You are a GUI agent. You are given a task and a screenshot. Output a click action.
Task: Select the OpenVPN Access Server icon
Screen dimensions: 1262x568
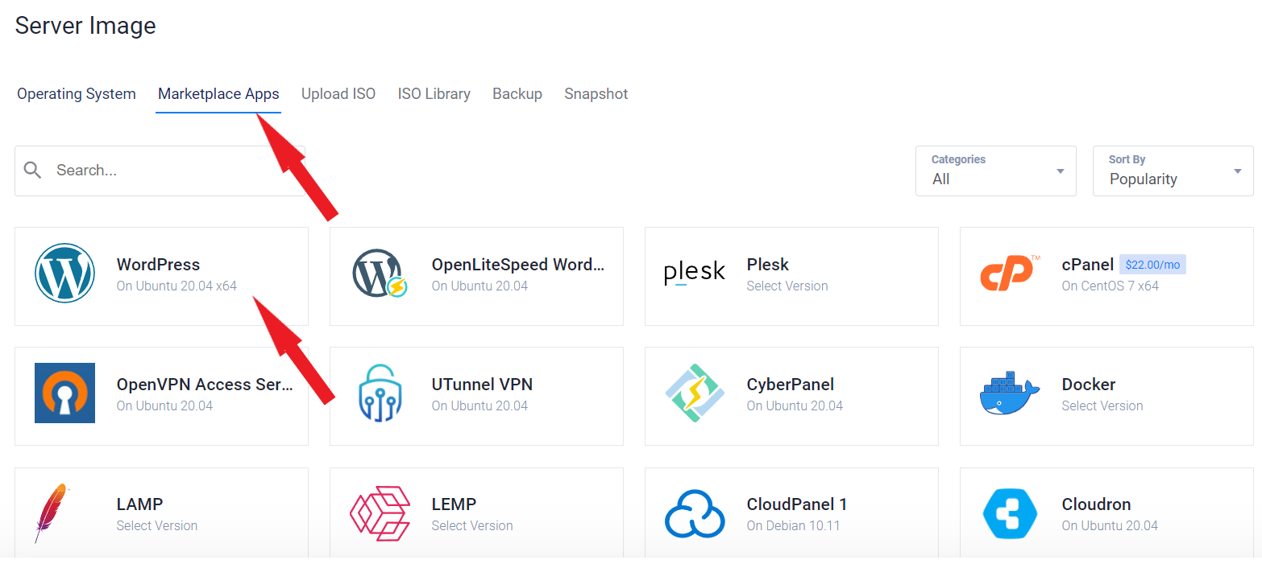pyautogui.click(x=64, y=393)
